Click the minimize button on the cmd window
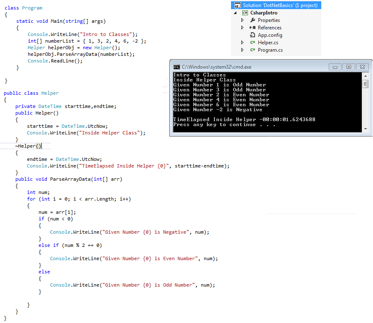Viewport: 373px width, 323px height. tap(335, 67)
